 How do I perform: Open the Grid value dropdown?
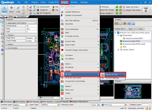[126, 105]
